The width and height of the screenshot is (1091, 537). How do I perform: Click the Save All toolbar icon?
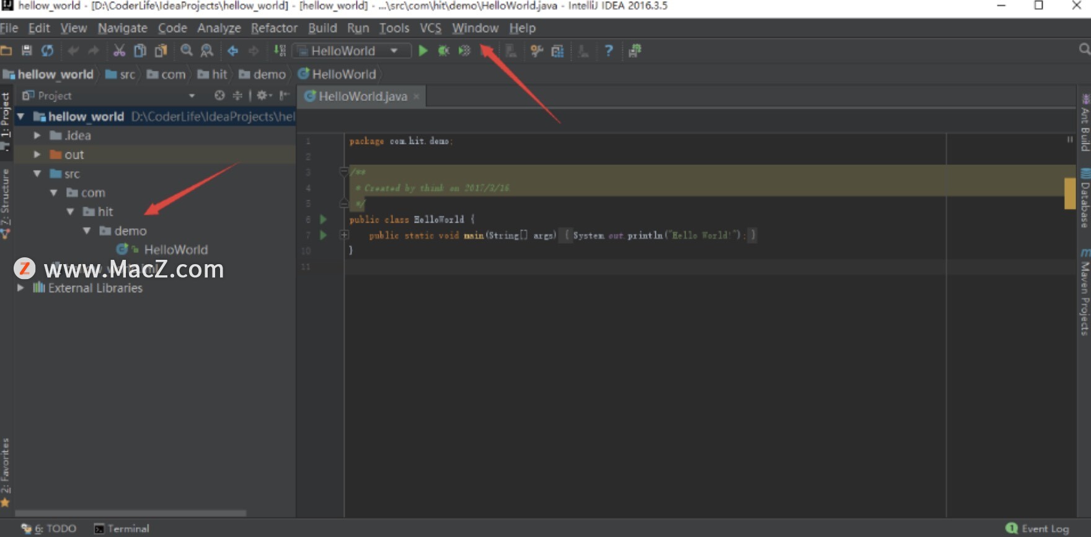27,51
